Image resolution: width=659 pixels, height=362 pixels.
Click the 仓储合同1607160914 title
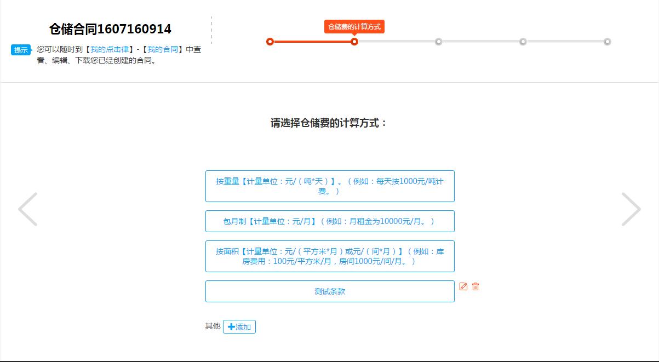click(x=110, y=28)
